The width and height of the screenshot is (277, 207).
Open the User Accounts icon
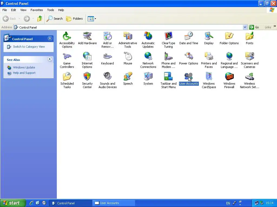pos(189,79)
